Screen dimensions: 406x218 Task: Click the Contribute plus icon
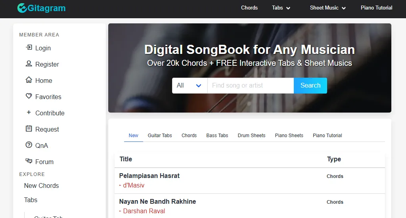point(29,113)
